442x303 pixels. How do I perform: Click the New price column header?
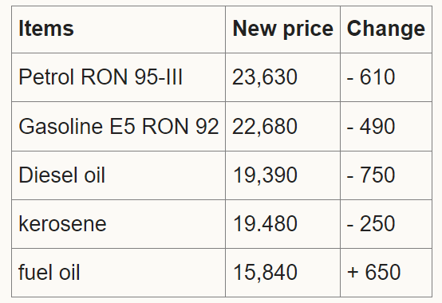click(x=282, y=30)
